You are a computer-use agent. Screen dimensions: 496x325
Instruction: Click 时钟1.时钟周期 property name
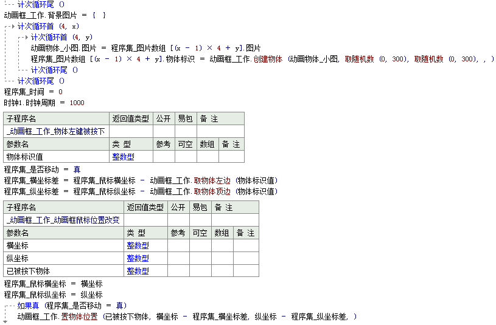point(29,103)
